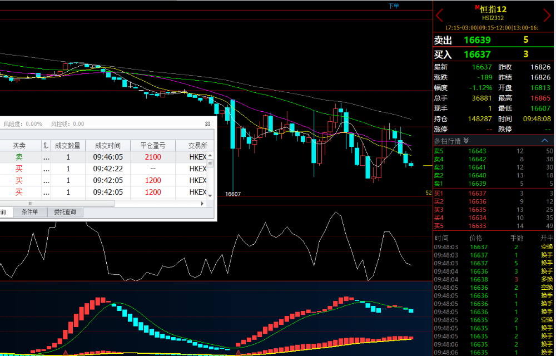Click the 买入 price 16637
The width and height of the screenshot is (556, 356).
[477, 55]
